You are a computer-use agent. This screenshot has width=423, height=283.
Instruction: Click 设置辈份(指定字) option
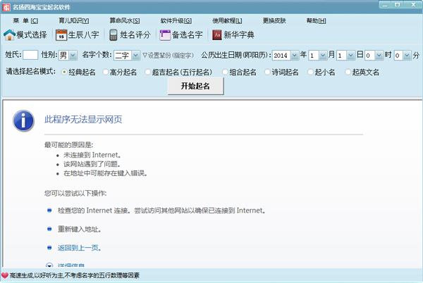coord(170,54)
